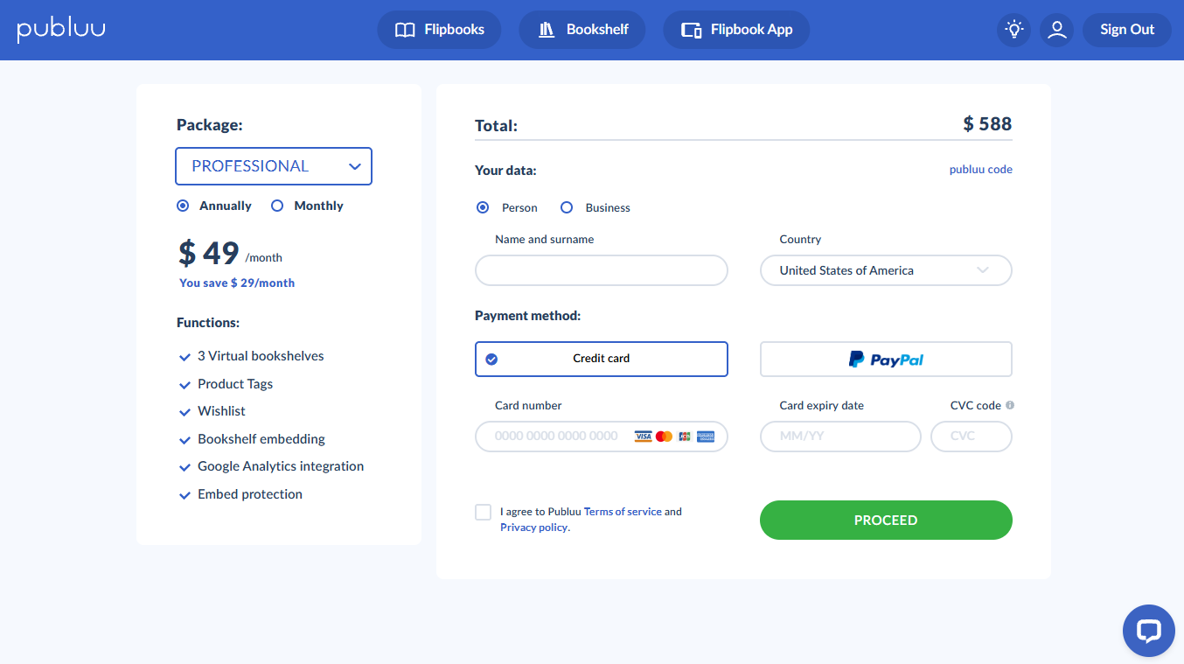Click checkmark beside Google Analytics integration

pos(185,467)
